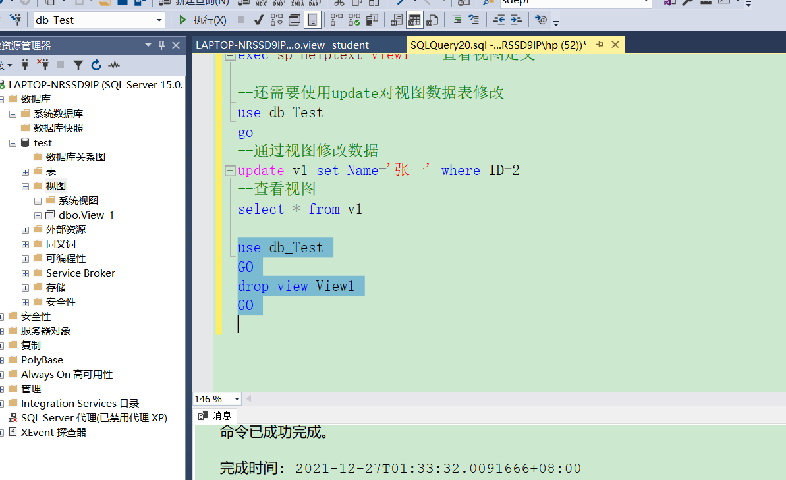Viewport: 786px width, 480px height.
Task: Select XEvent 探查器 node
Action: [x=53, y=433]
